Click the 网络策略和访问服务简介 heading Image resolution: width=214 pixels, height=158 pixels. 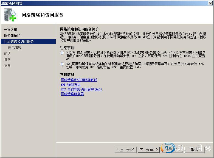(x=80, y=29)
